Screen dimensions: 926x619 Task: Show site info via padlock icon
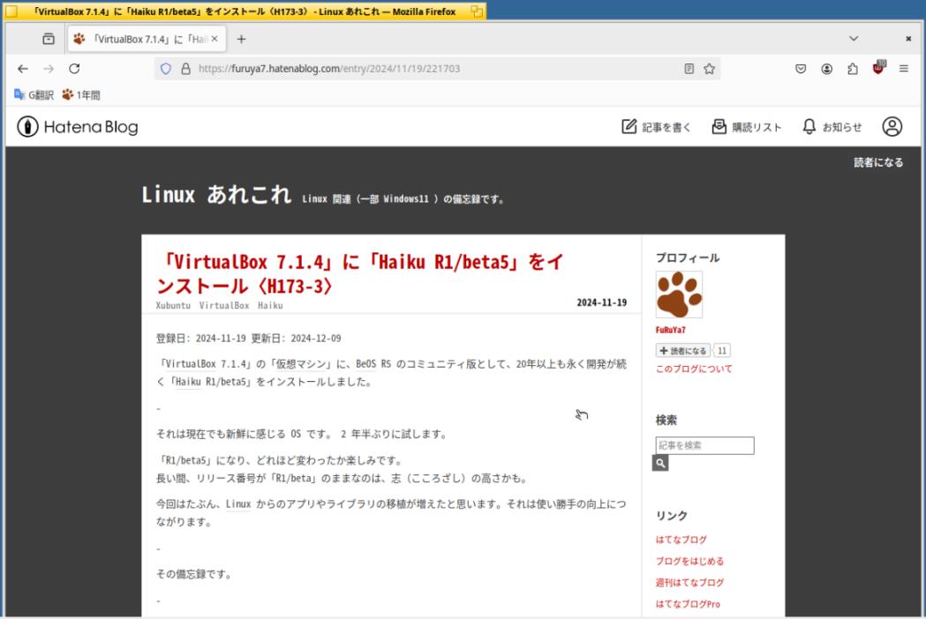click(185, 69)
